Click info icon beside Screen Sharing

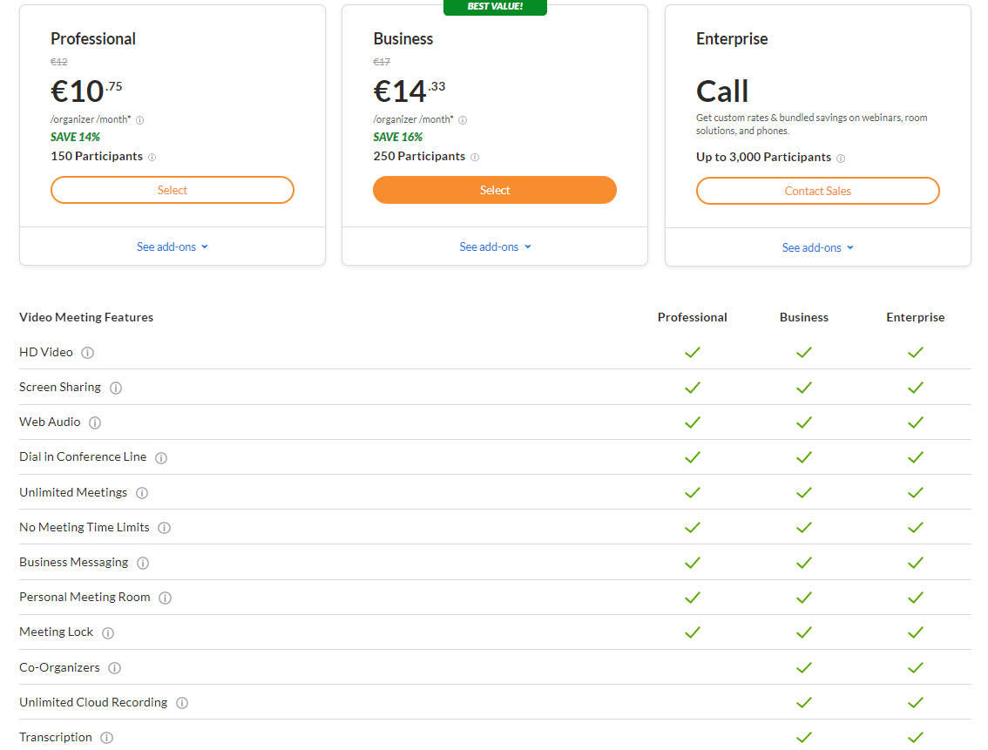(115, 388)
